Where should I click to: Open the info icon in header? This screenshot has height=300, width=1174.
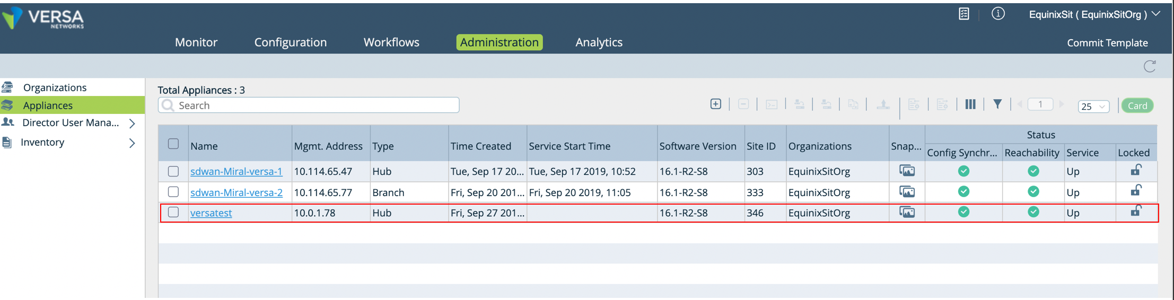[997, 14]
